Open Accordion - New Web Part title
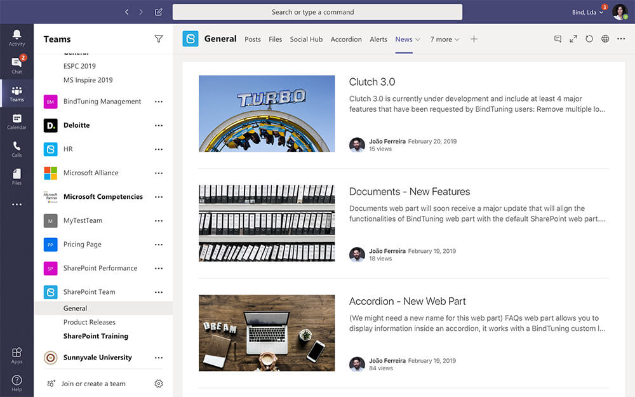635x397 pixels. tap(408, 301)
